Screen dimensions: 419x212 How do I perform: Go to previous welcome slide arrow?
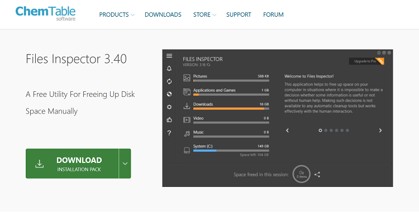coord(288,130)
